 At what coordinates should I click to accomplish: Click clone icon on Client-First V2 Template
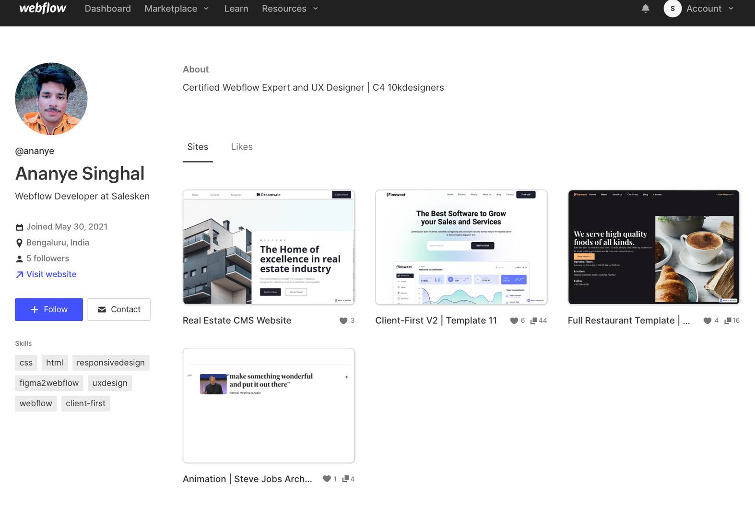tap(533, 321)
